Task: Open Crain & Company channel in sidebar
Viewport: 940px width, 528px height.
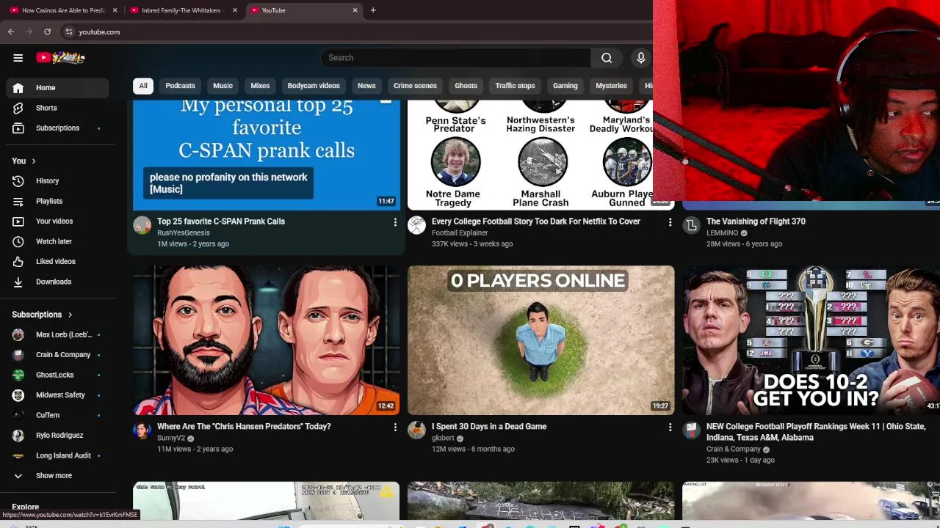Action: click(x=57, y=354)
